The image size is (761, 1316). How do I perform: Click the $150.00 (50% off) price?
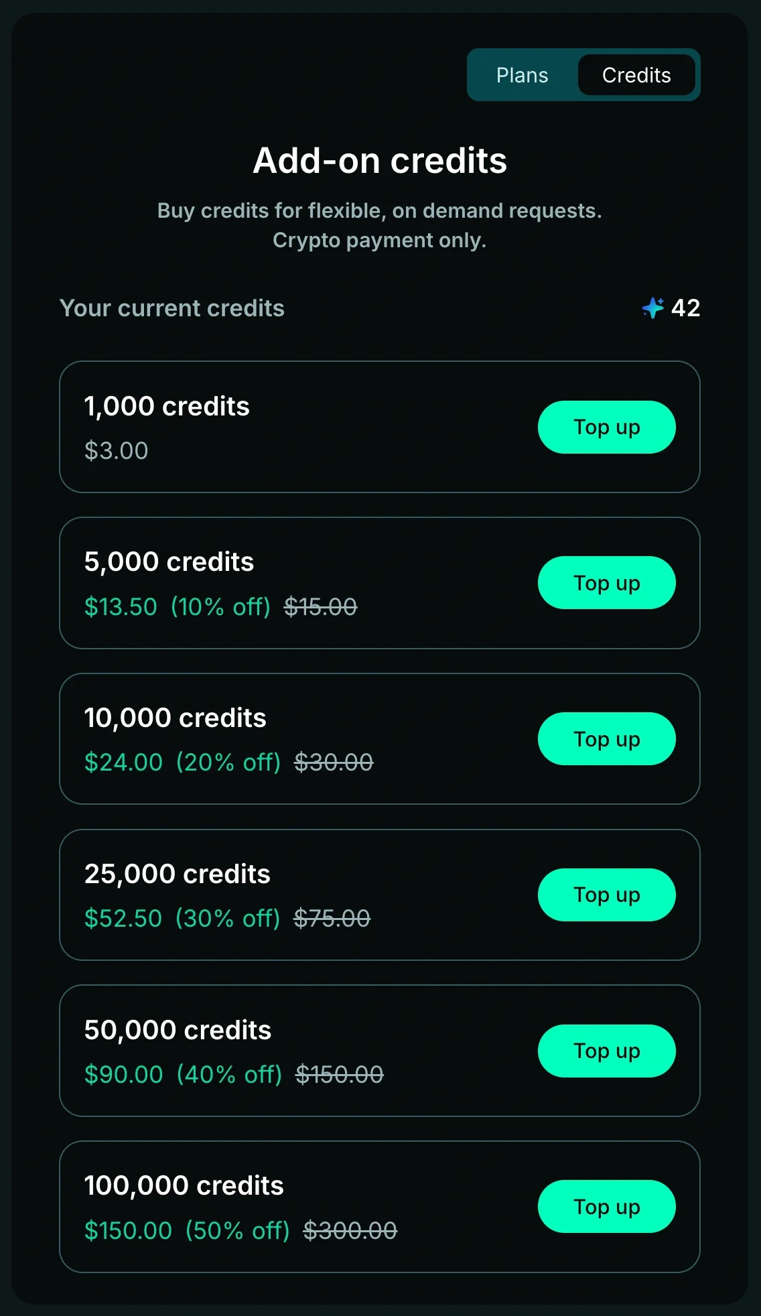pos(187,1231)
